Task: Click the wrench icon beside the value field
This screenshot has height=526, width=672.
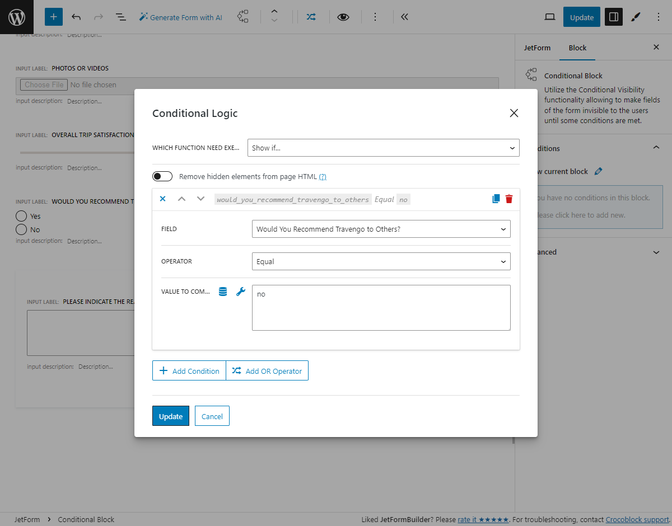Action: click(241, 291)
